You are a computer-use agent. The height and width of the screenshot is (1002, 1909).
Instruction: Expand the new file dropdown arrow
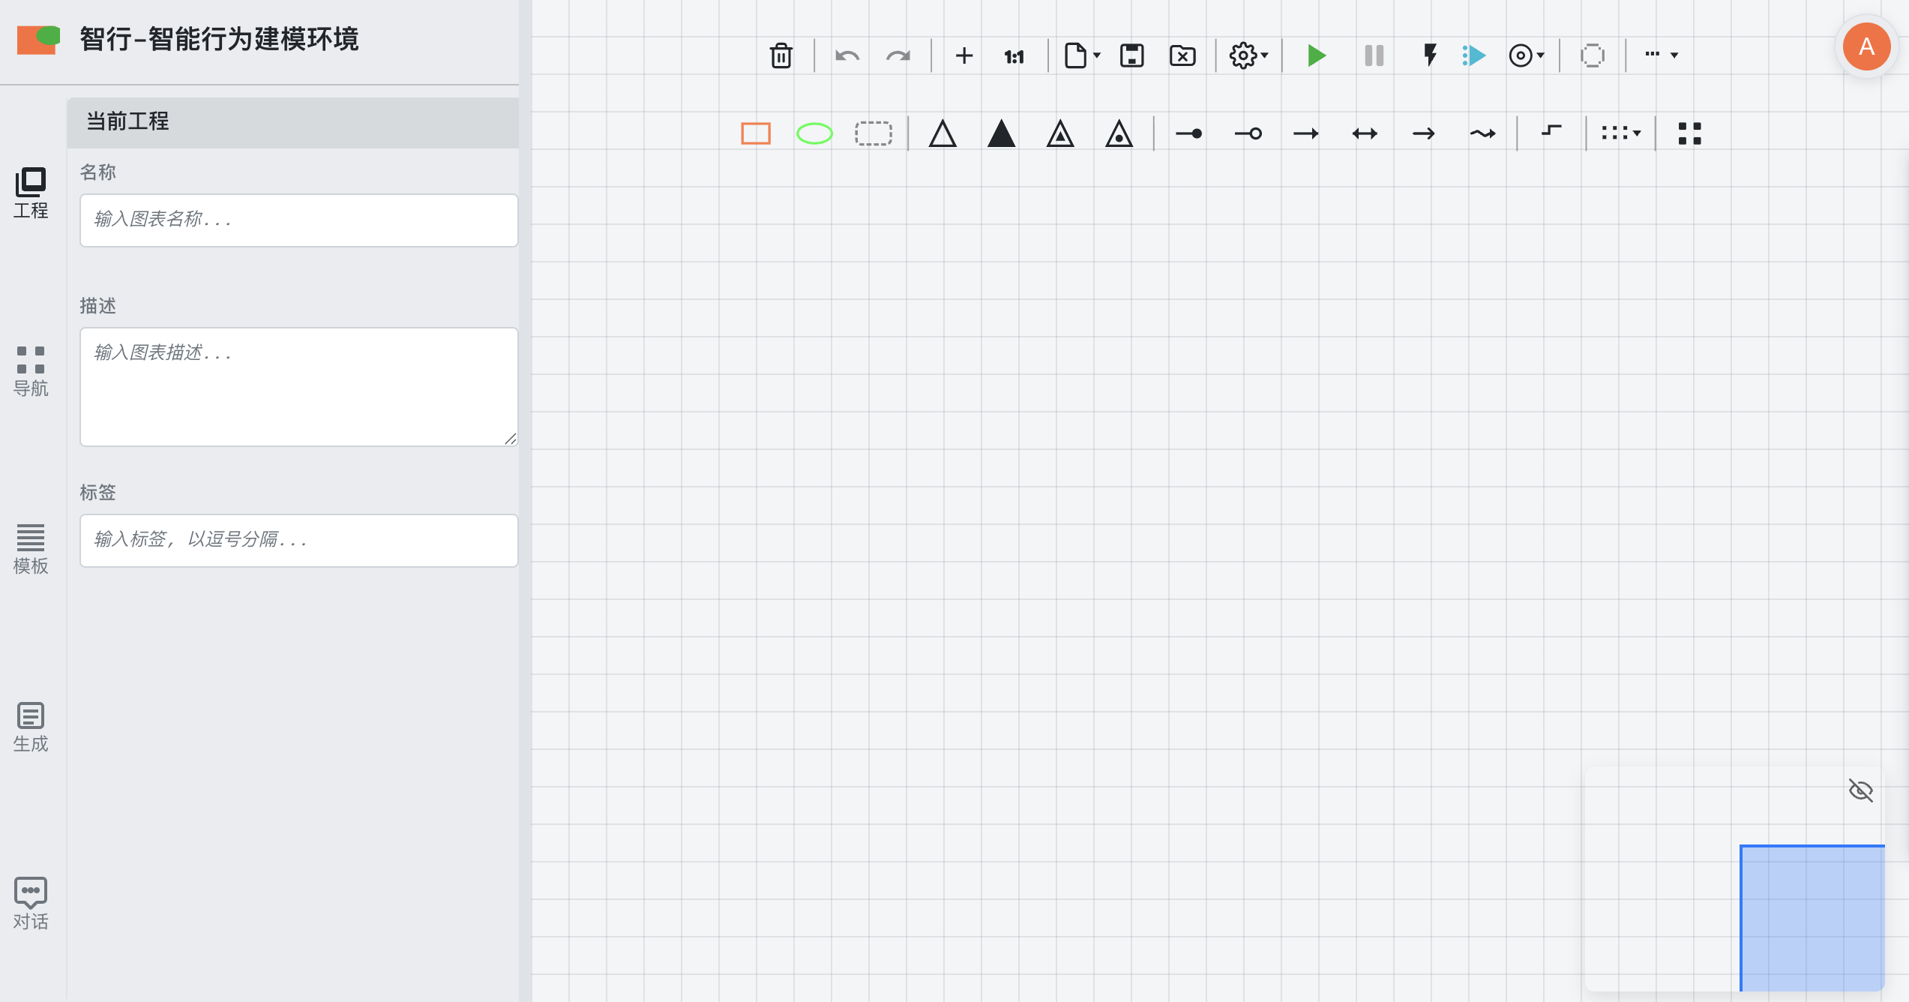pos(1097,55)
